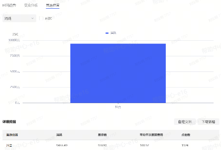
Task: Click the 100.92 average cost value
Action: [x=144, y=145]
